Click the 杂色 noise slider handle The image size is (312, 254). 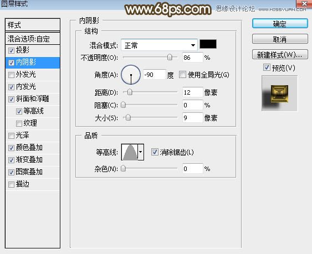[x=124, y=169]
